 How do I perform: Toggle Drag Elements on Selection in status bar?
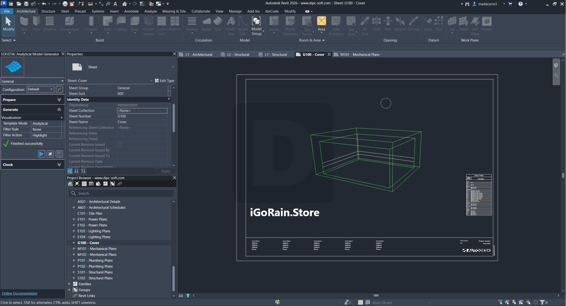[528, 302]
